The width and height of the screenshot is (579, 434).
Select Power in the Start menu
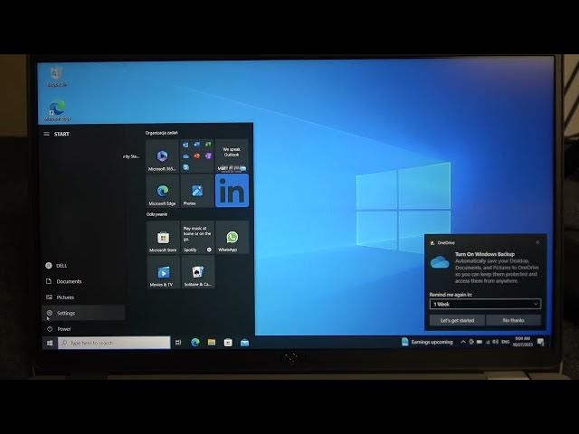click(x=63, y=329)
